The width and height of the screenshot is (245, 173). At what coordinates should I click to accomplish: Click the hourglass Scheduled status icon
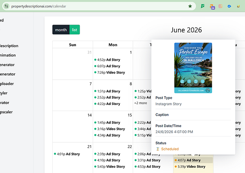(158, 149)
